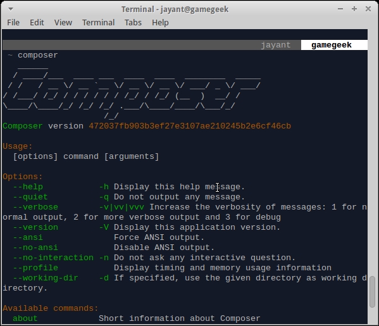Click the Composer version hash text
379x326 pixels.
[x=190, y=126]
